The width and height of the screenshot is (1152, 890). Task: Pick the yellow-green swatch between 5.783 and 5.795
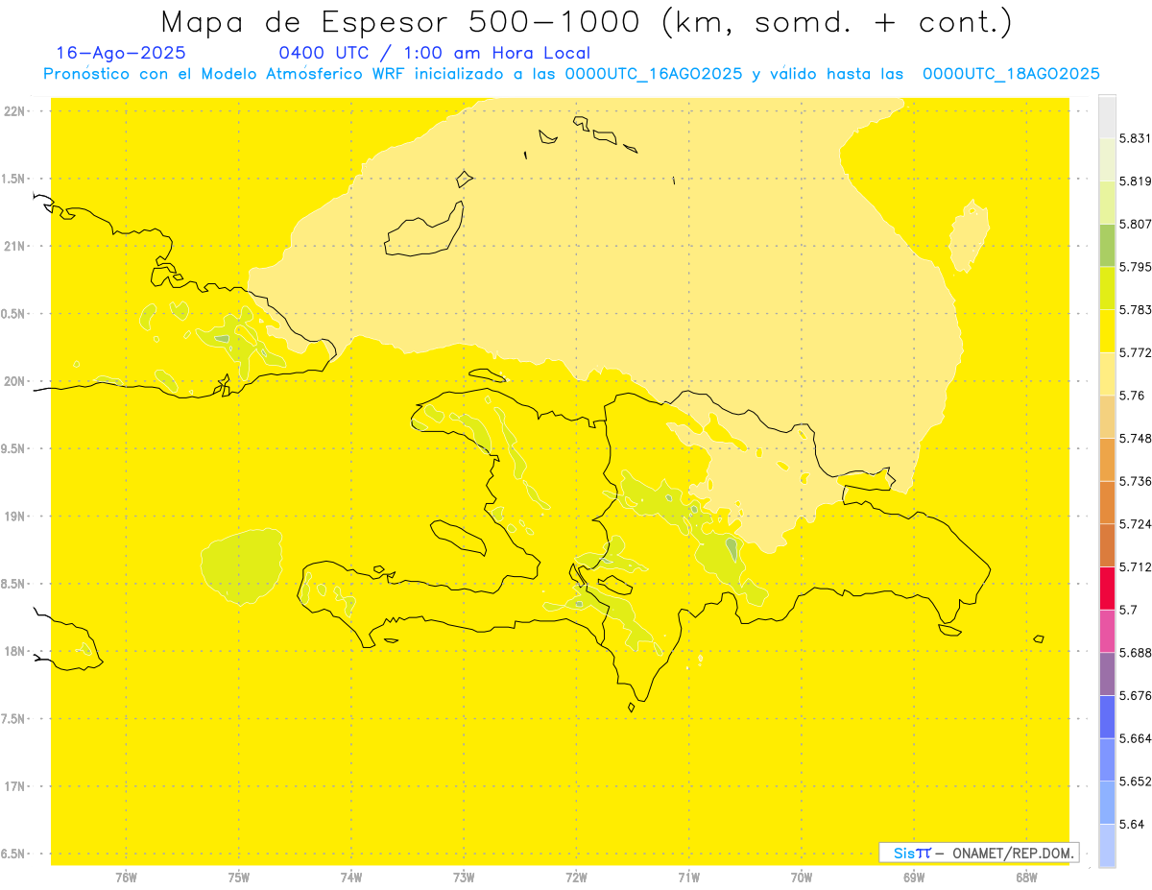click(x=1107, y=288)
